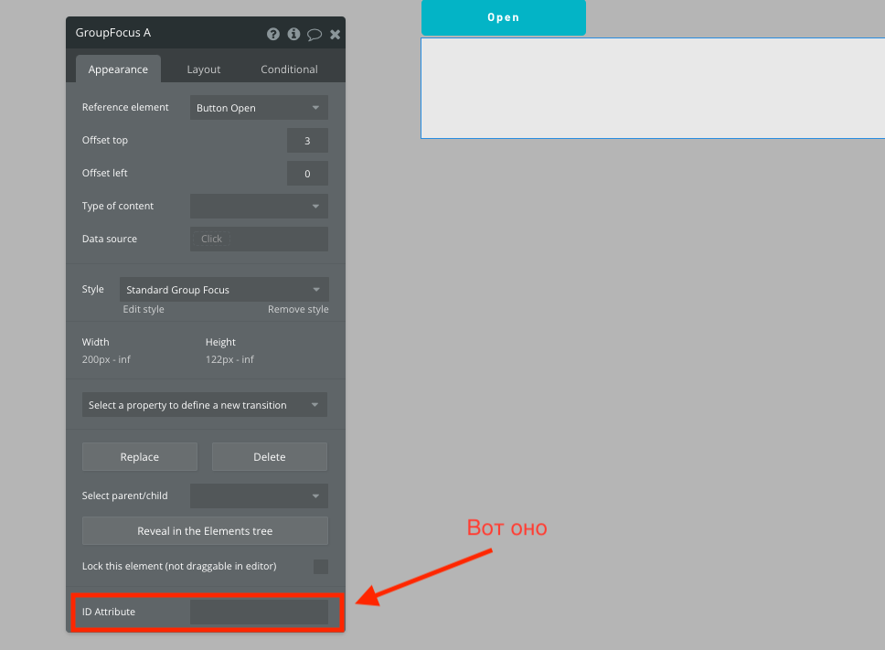This screenshot has width=885, height=650.
Task: Open the Style dropdown Standard Group Focus
Action: tap(224, 290)
